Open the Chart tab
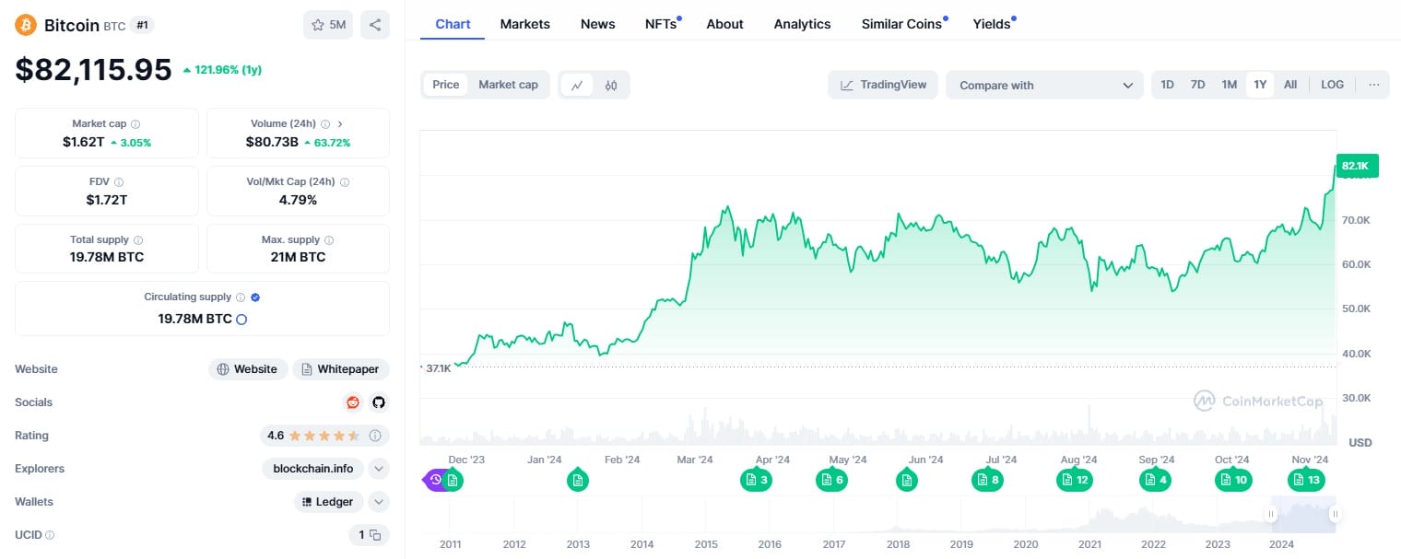Screen dimensions: 1401x559 453,24
